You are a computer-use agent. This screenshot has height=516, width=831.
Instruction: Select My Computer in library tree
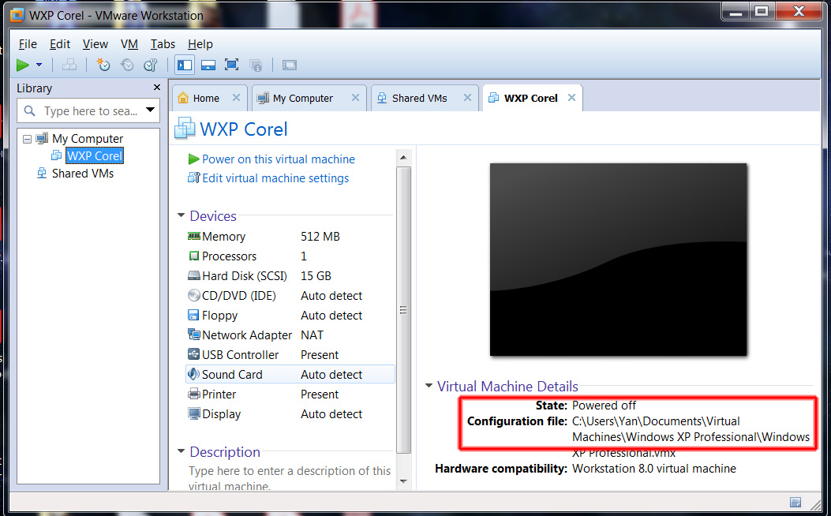click(x=88, y=139)
